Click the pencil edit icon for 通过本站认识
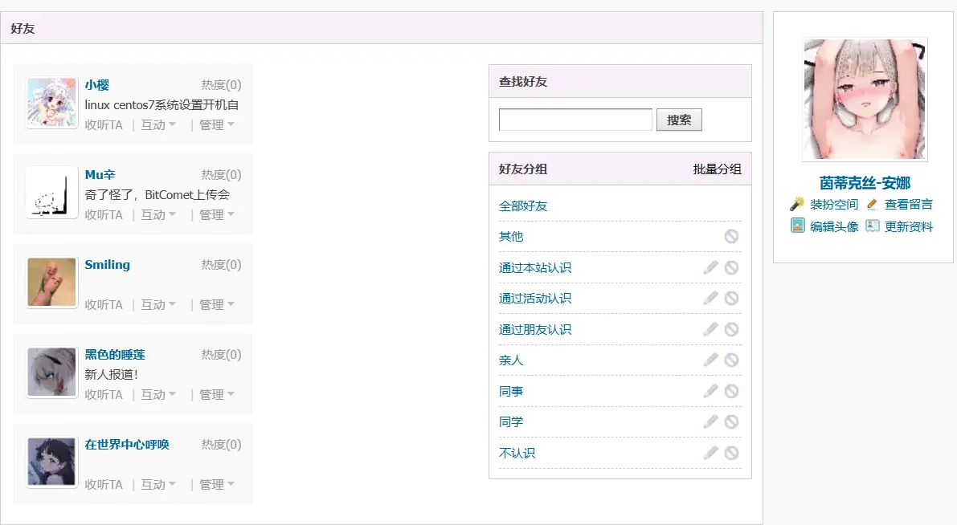Screen dimensions: 957x525 (x=710, y=267)
